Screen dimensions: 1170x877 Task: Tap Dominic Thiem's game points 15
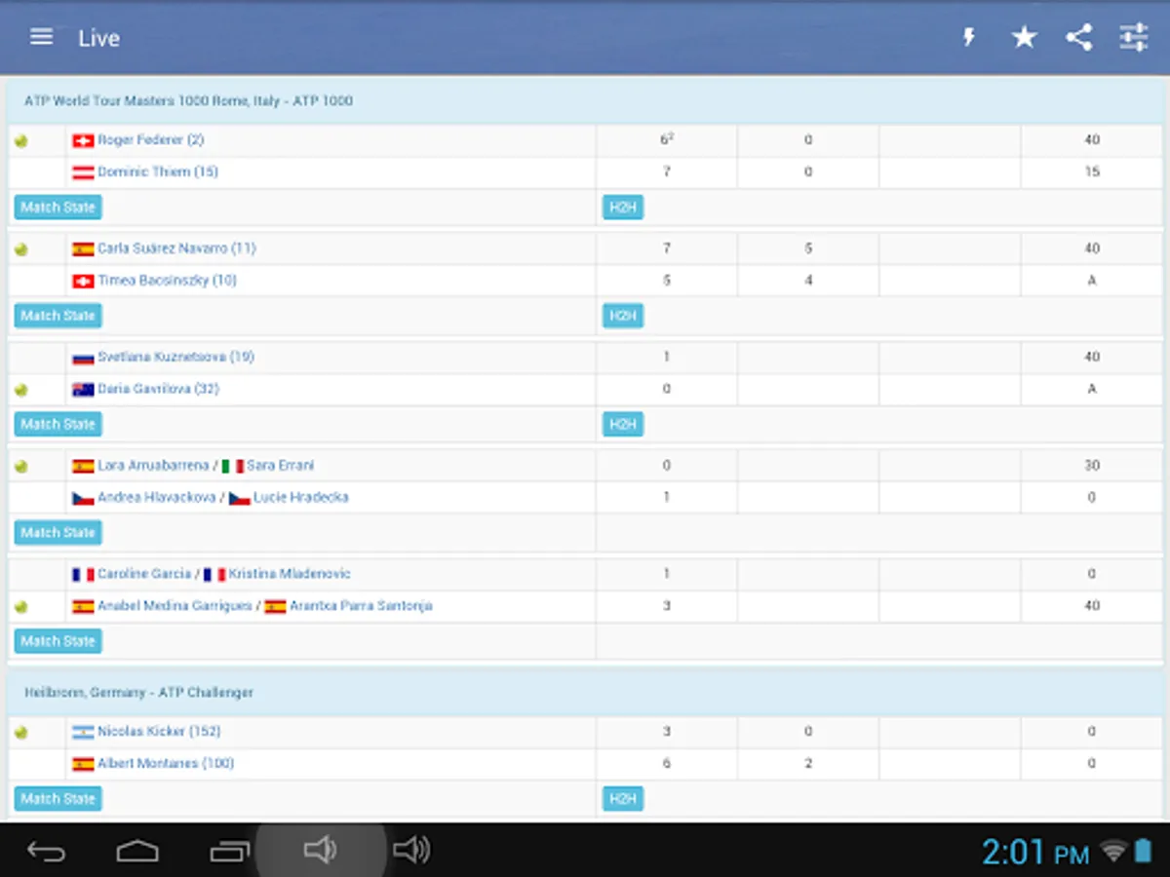[x=1092, y=172]
